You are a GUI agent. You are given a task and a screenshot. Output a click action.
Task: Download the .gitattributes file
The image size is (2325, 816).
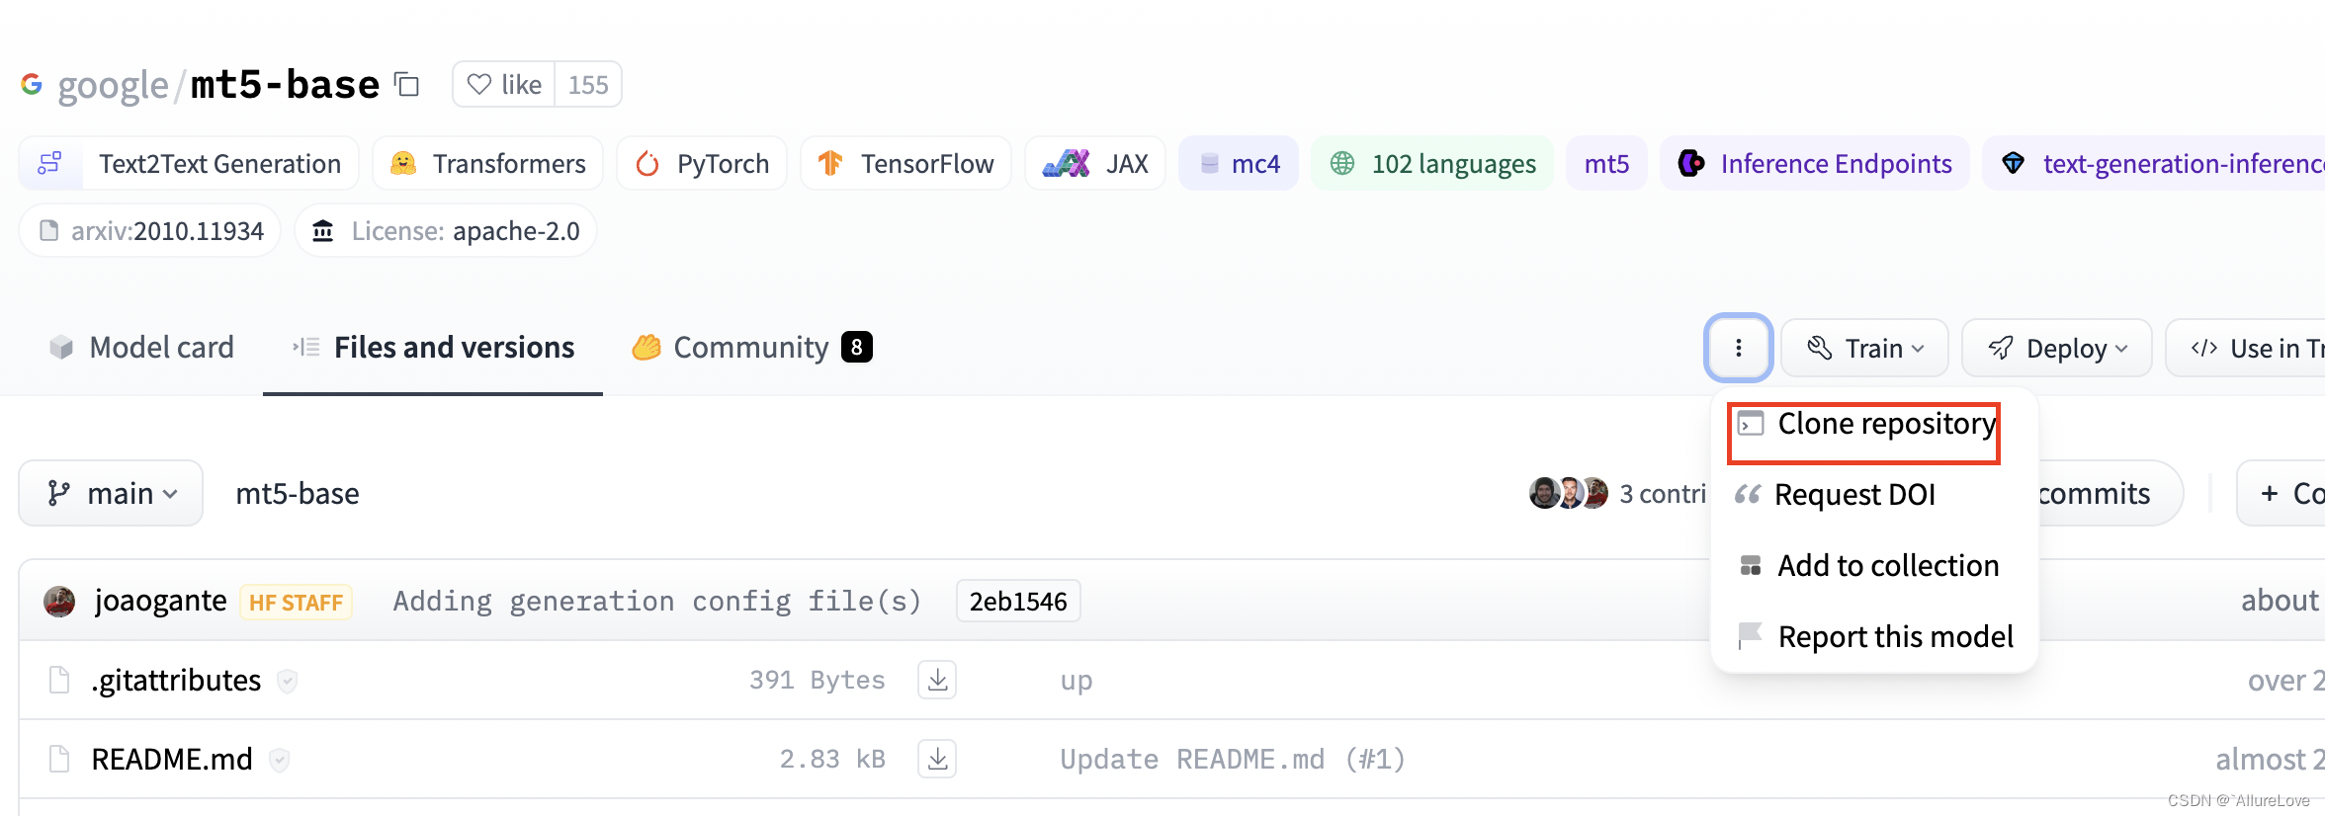point(936,680)
